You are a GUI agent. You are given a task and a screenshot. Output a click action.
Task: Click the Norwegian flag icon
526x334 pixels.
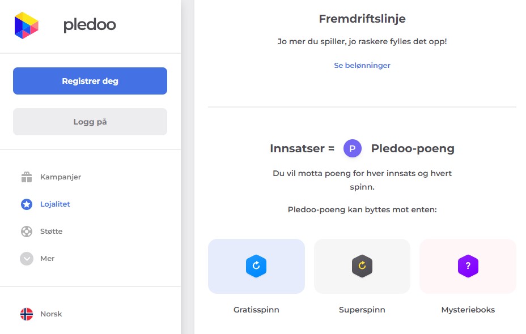tap(27, 314)
